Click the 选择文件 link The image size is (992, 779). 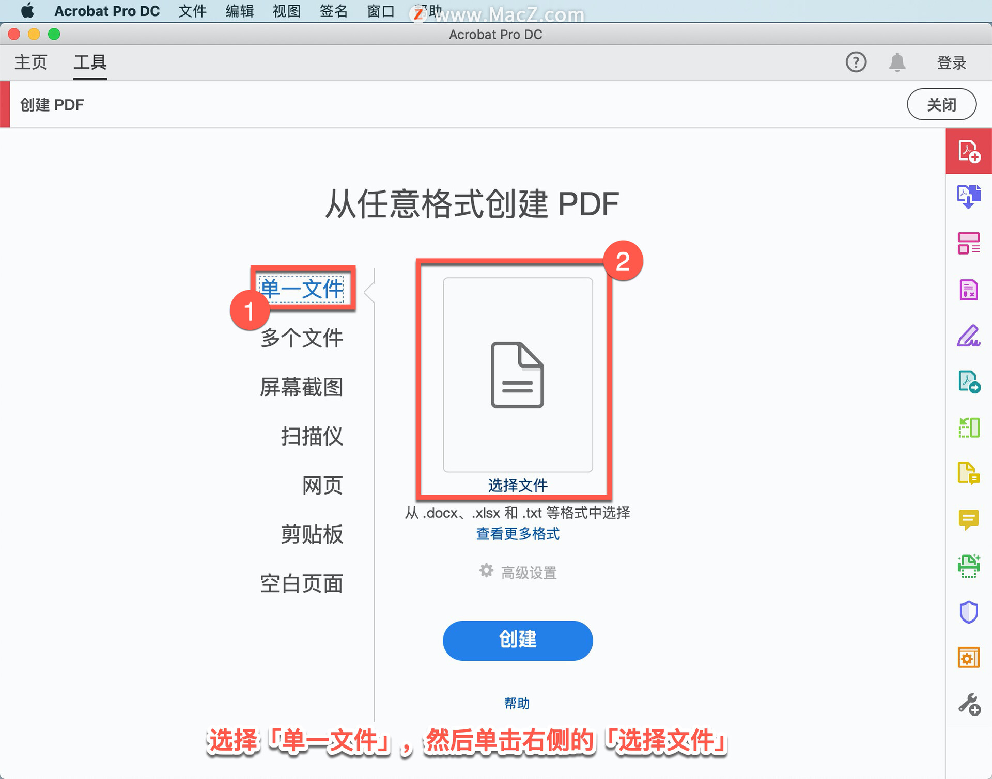tap(518, 485)
